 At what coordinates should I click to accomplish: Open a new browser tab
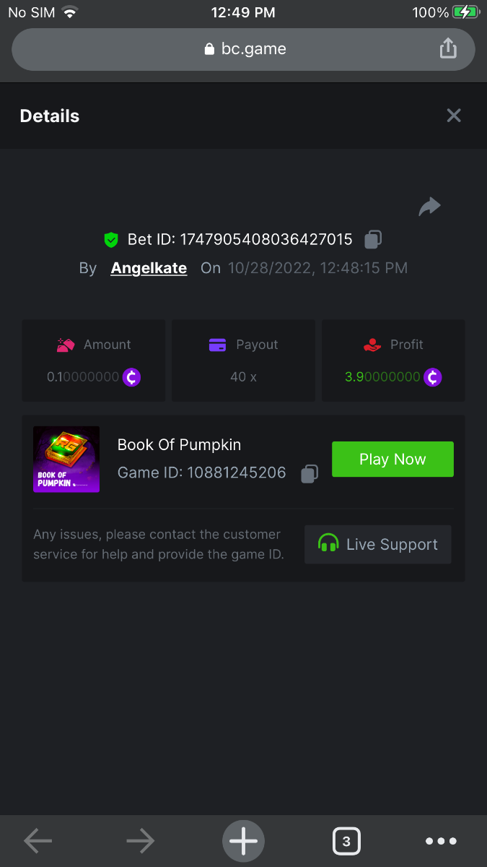[243, 841]
